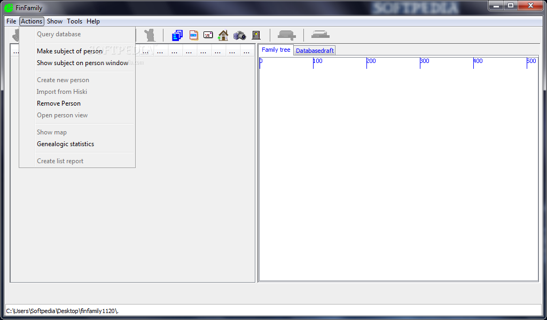
Task: Click the 200 ruler mark
Action: coord(371,61)
